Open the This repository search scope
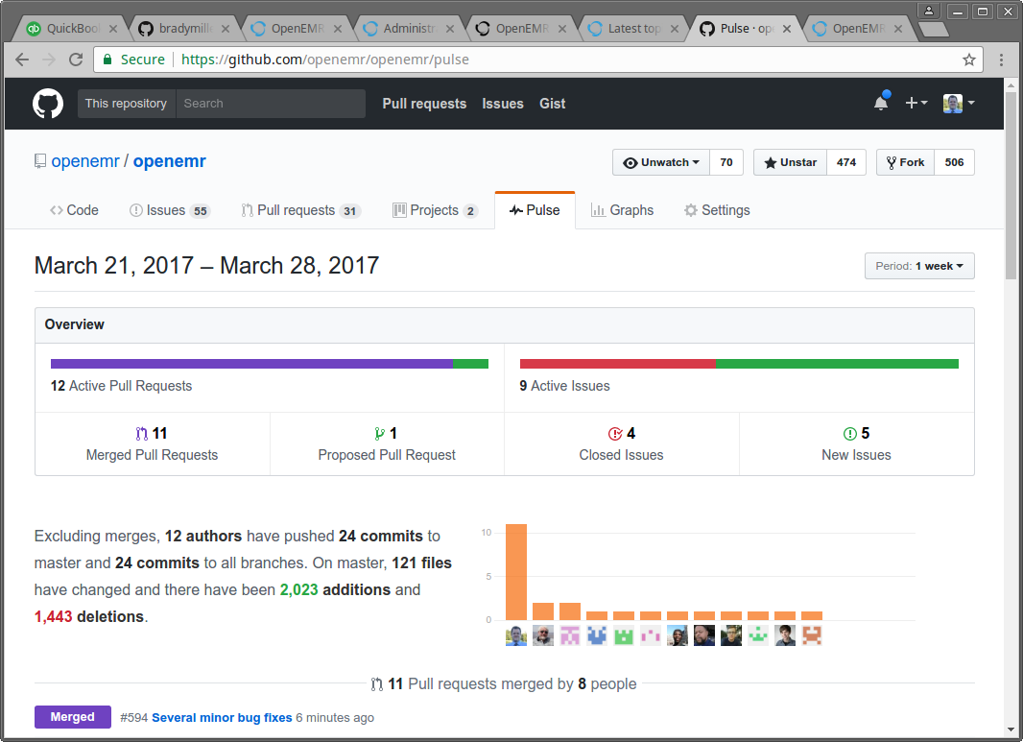Viewport: 1023px width, 742px height. point(126,104)
